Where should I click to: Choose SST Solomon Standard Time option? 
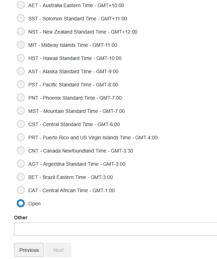(x=21, y=19)
